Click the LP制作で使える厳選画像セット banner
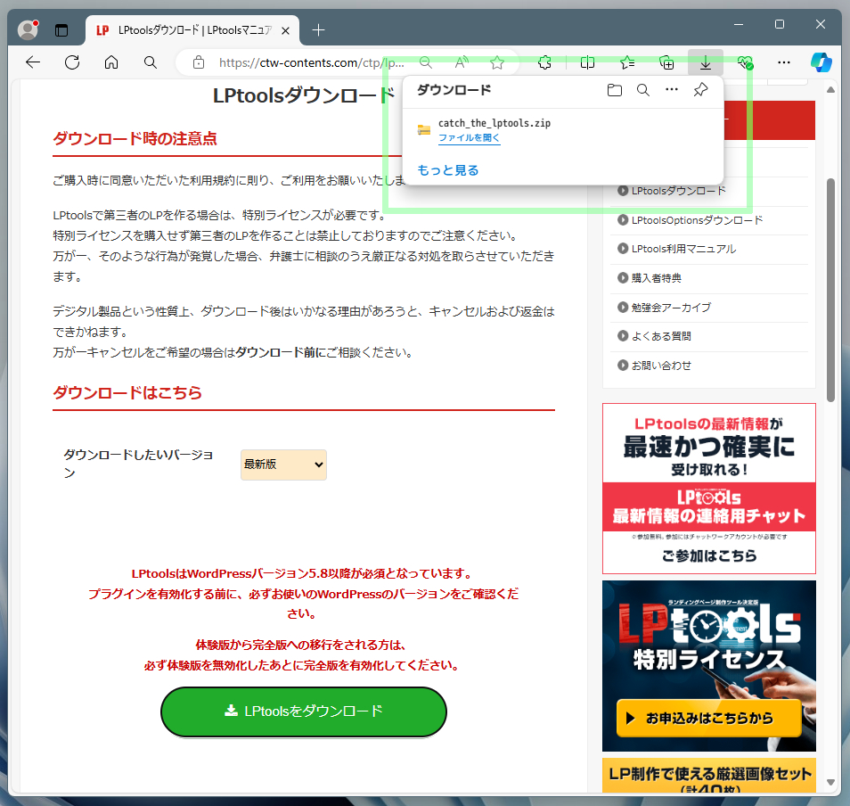The width and height of the screenshot is (850, 806). click(x=709, y=776)
